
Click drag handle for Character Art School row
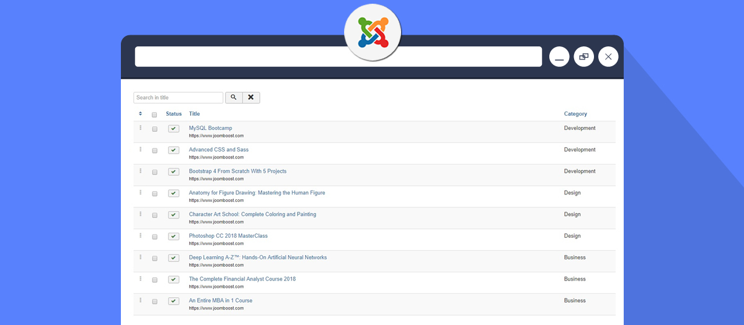(141, 214)
